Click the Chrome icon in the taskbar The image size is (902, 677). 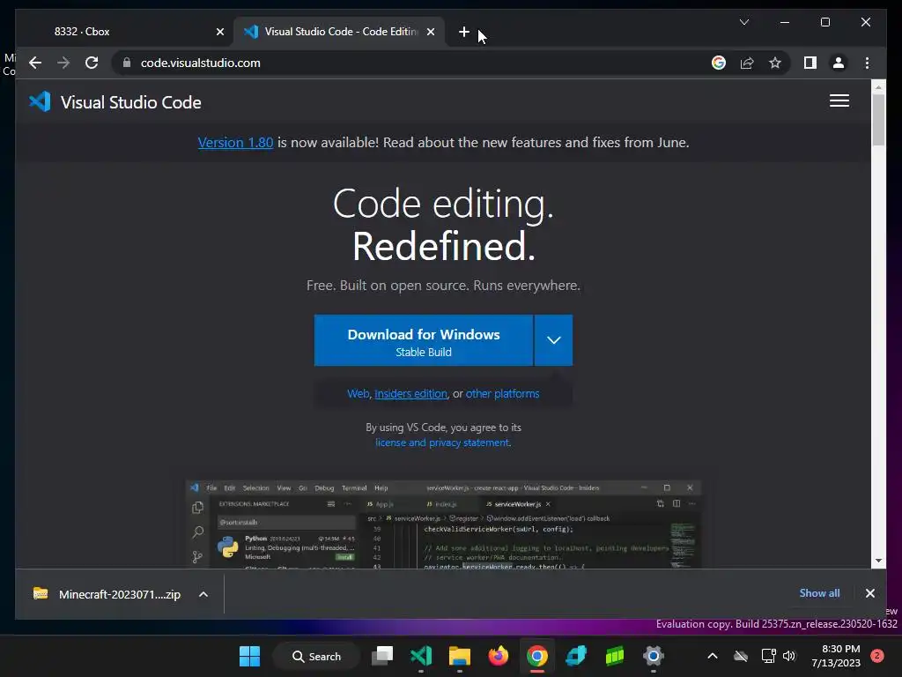click(536, 656)
